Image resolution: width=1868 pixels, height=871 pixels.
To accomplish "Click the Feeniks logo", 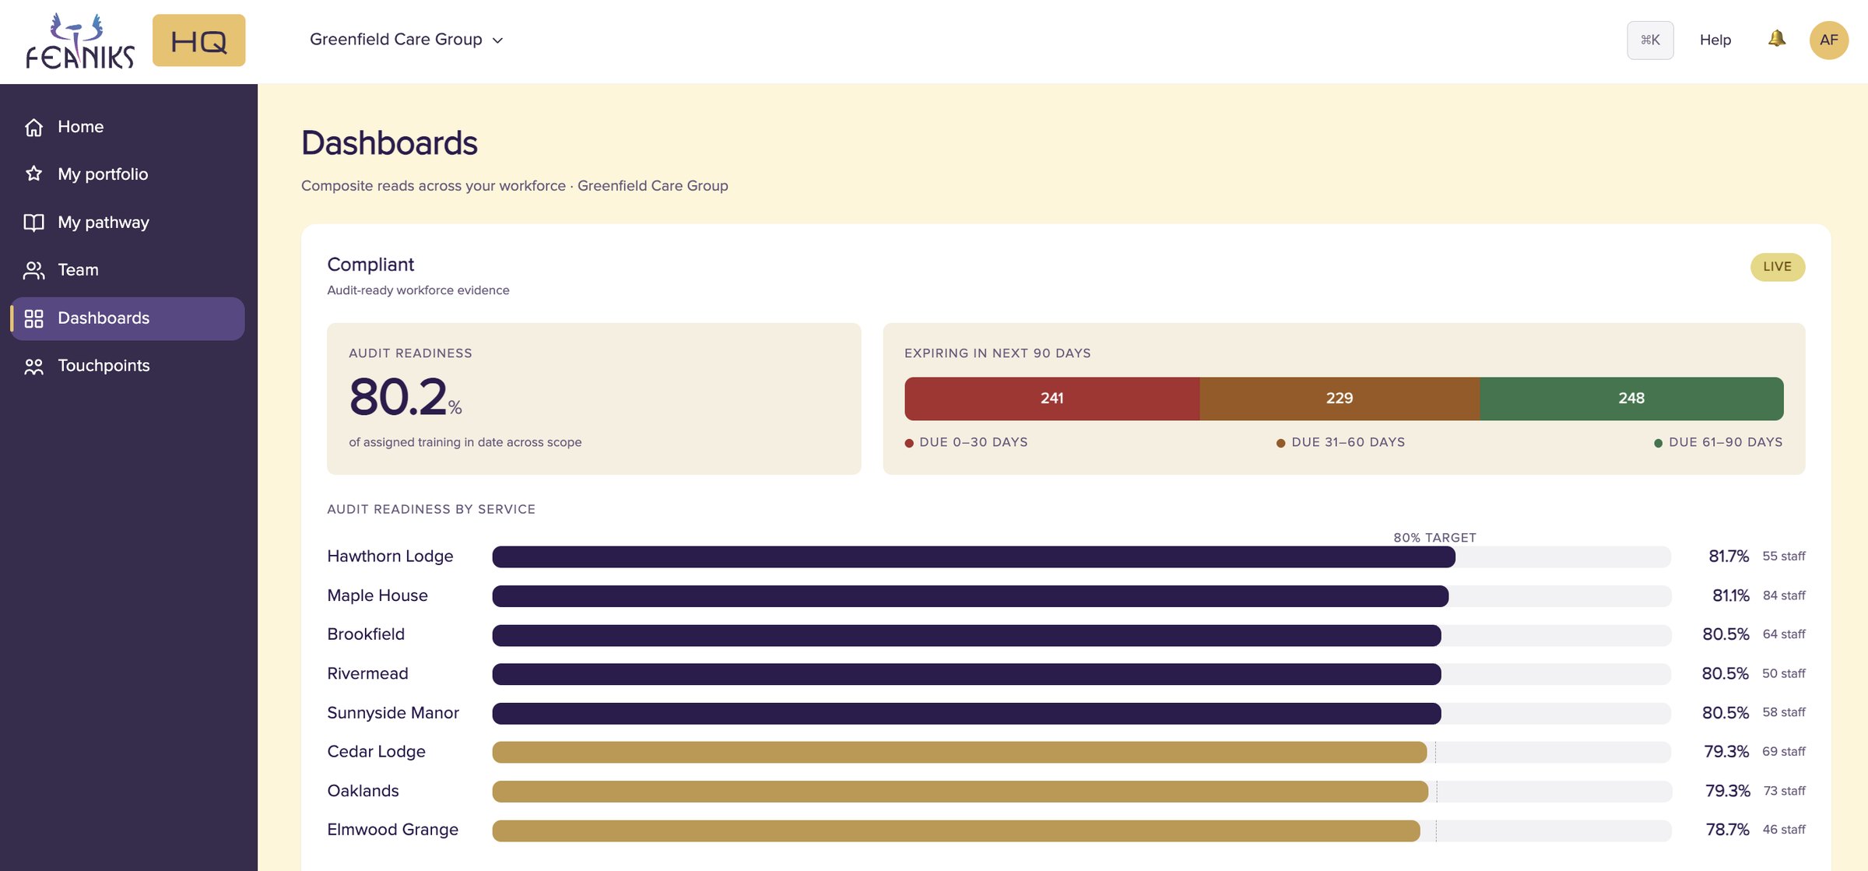I will [x=80, y=40].
